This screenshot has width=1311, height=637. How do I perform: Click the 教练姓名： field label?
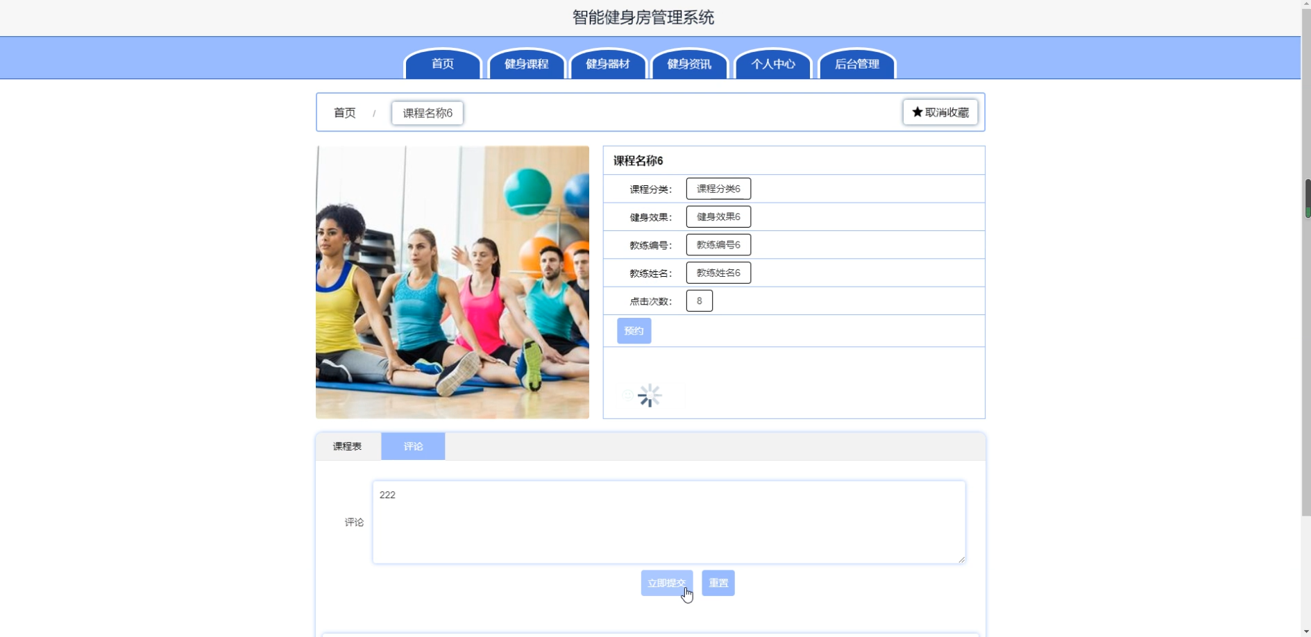(x=651, y=273)
